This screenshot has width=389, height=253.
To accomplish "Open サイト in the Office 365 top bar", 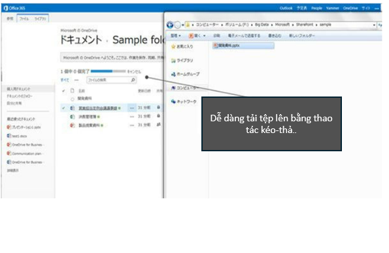I will [x=365, y=8].
